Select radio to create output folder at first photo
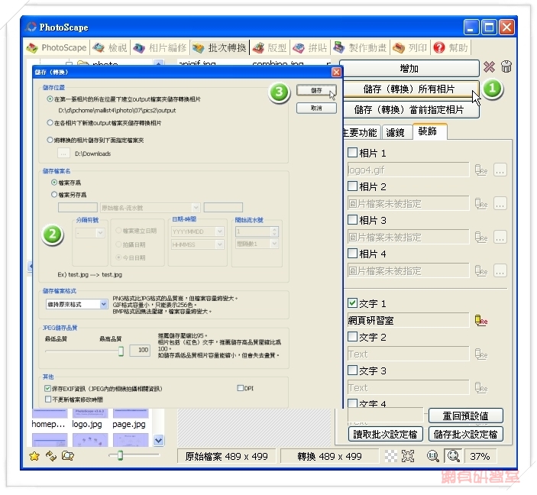Viewport: 537px width, 495px height. (50, 99)
